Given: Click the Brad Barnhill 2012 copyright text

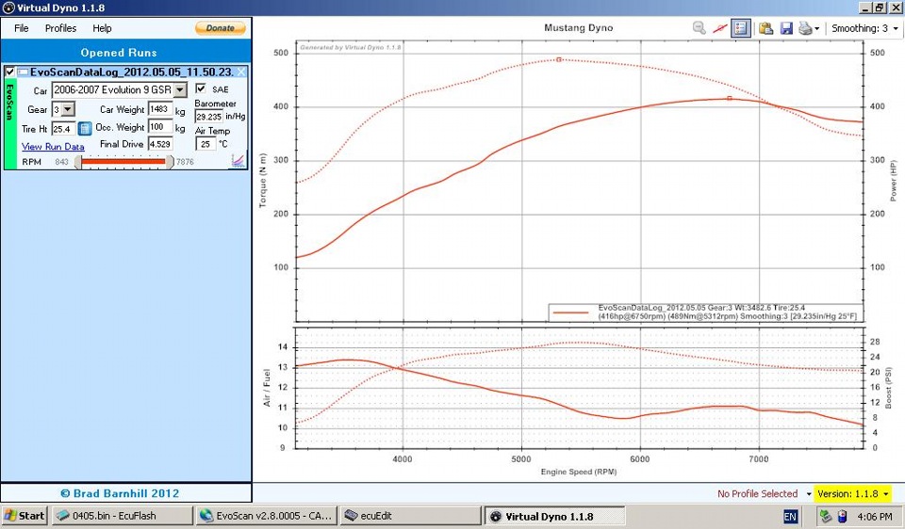Looking at the screenshot, I should click(x=120, y=493).
